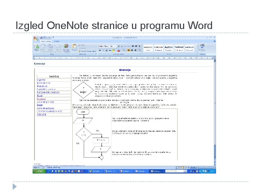Toggle underline formatting in the ribbon
Screen dimensions: 261x196
click(x=106, y=50)
